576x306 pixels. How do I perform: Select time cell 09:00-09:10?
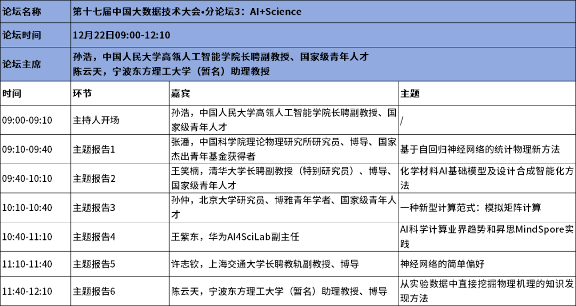pos(35,120)
